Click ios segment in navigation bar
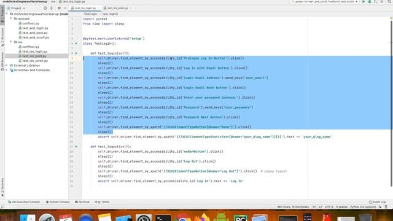The image size is (393, 221). point(53,1)
